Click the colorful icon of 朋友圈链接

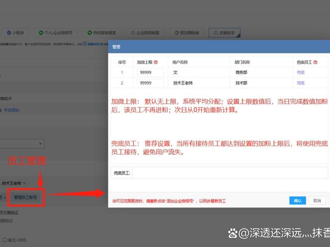[177, 33]
